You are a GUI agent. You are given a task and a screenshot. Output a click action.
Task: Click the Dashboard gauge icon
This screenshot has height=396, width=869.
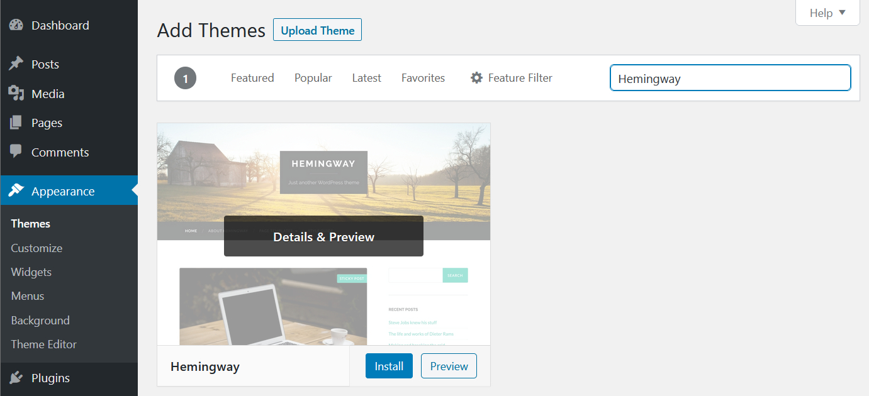coord(16,26)
